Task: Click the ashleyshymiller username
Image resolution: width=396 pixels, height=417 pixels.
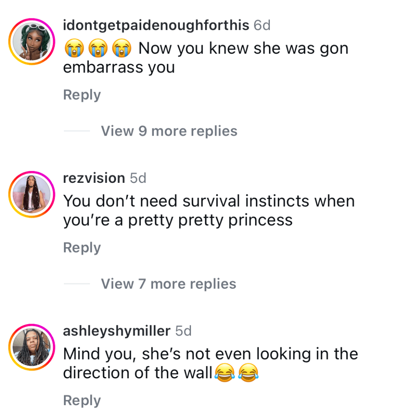Action: pos(116,331)
